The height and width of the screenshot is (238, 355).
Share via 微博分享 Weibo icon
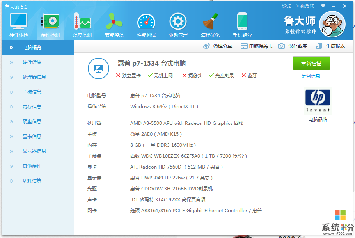pos(218,46)
